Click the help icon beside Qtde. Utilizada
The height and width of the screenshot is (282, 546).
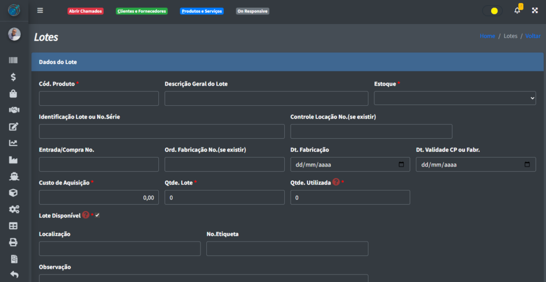336,182
